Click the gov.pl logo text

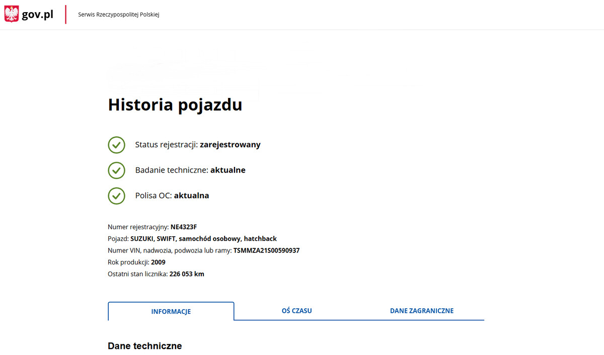[x=38, y=15]
